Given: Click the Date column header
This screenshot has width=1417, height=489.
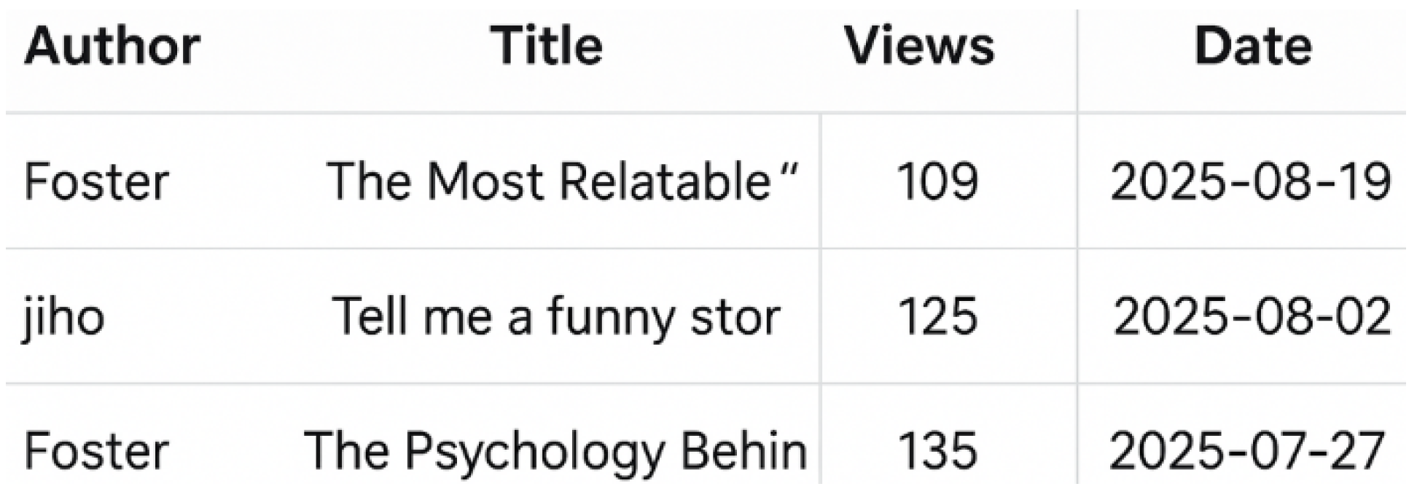Looking at the screenshot, I should [x=1252, y=47].
